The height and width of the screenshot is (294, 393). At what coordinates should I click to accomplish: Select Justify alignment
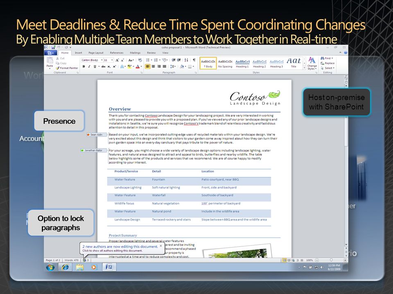click(x=165, y=67)
